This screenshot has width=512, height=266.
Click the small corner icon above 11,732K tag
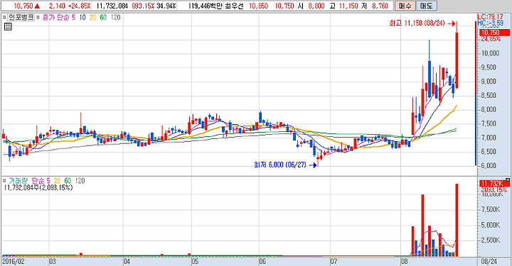[x=507, y=179]
